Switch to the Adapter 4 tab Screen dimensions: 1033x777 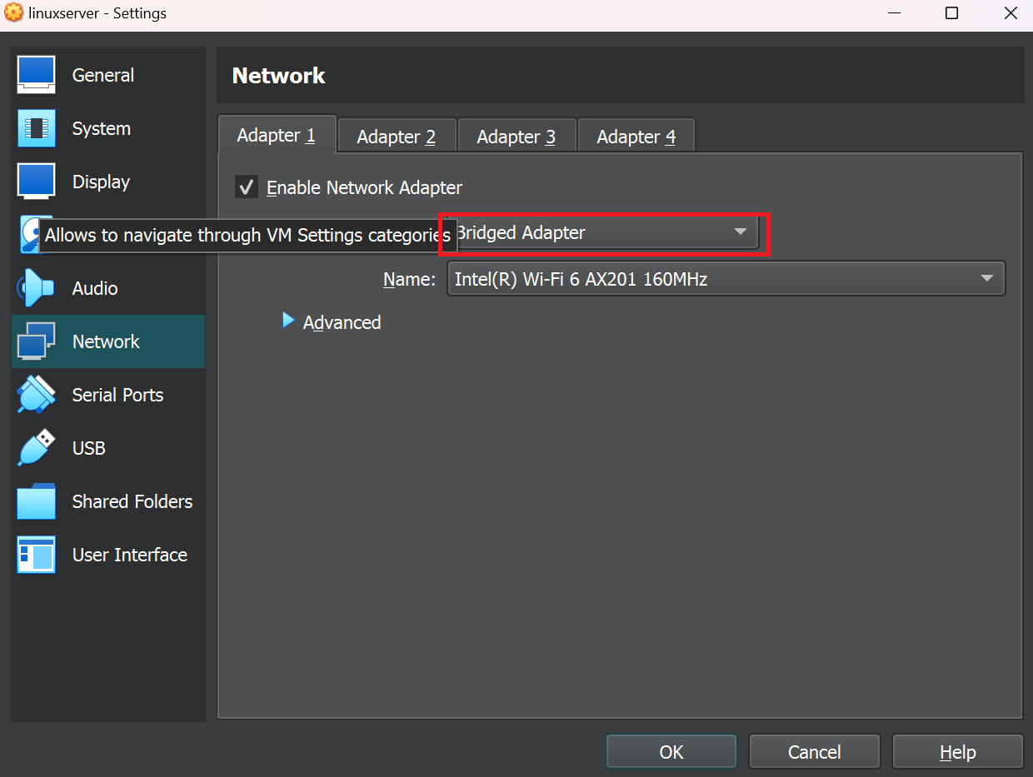636,137
